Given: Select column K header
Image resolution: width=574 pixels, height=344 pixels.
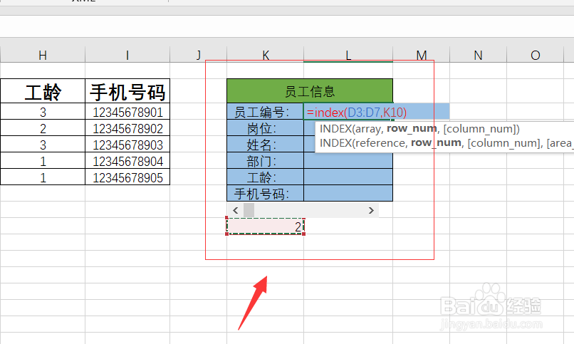Looking at the screenshot, I should [266, 55].
